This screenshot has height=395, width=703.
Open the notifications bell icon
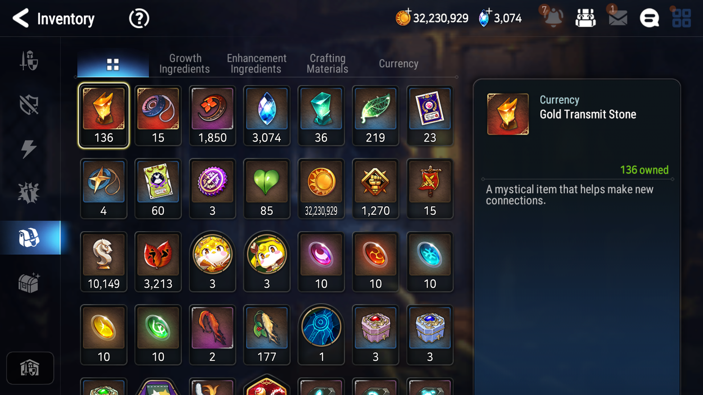tap(553, 17)
